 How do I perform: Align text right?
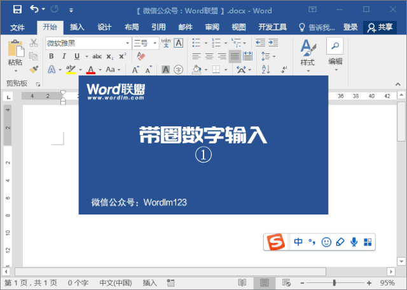click(222, 56)
